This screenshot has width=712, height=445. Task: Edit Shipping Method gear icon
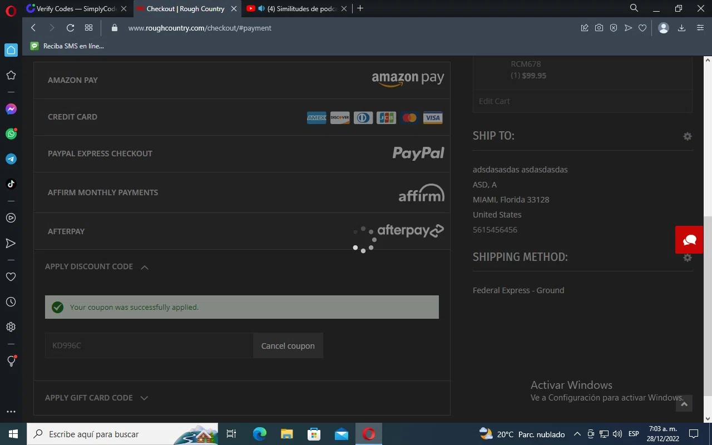[688, 258]
